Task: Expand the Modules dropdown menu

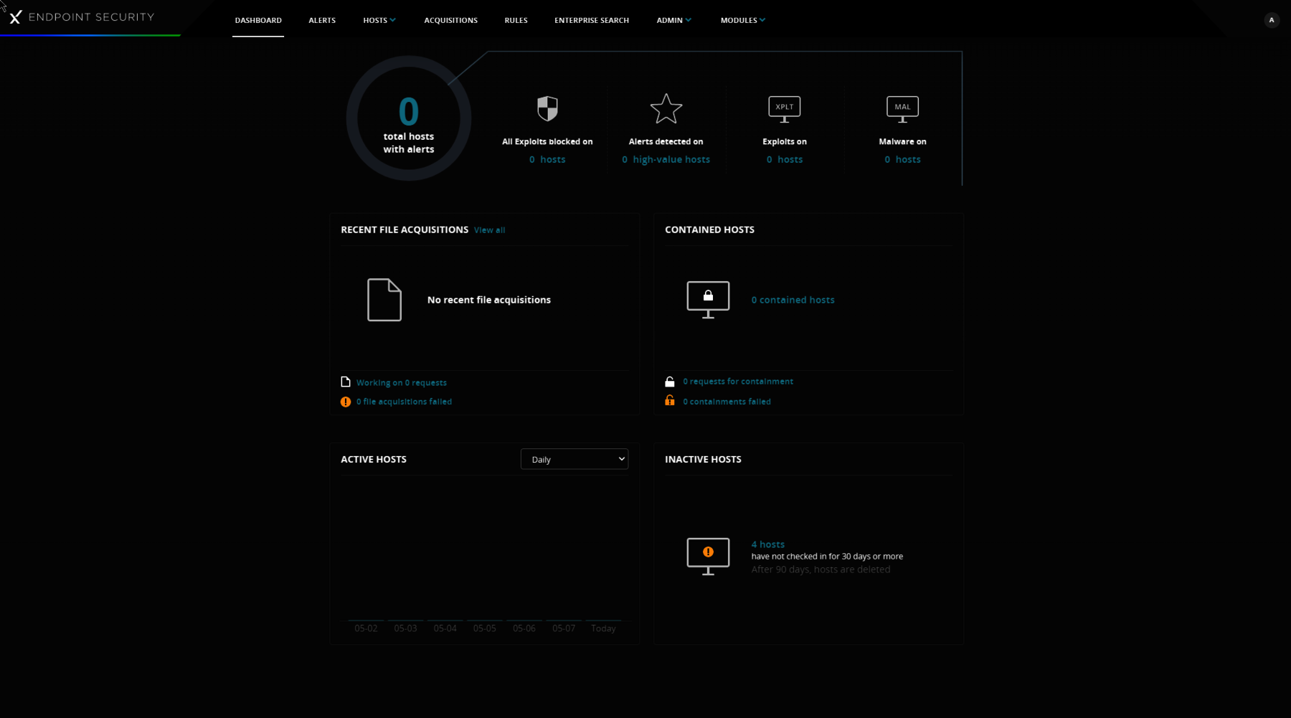Action: (742, 20)
